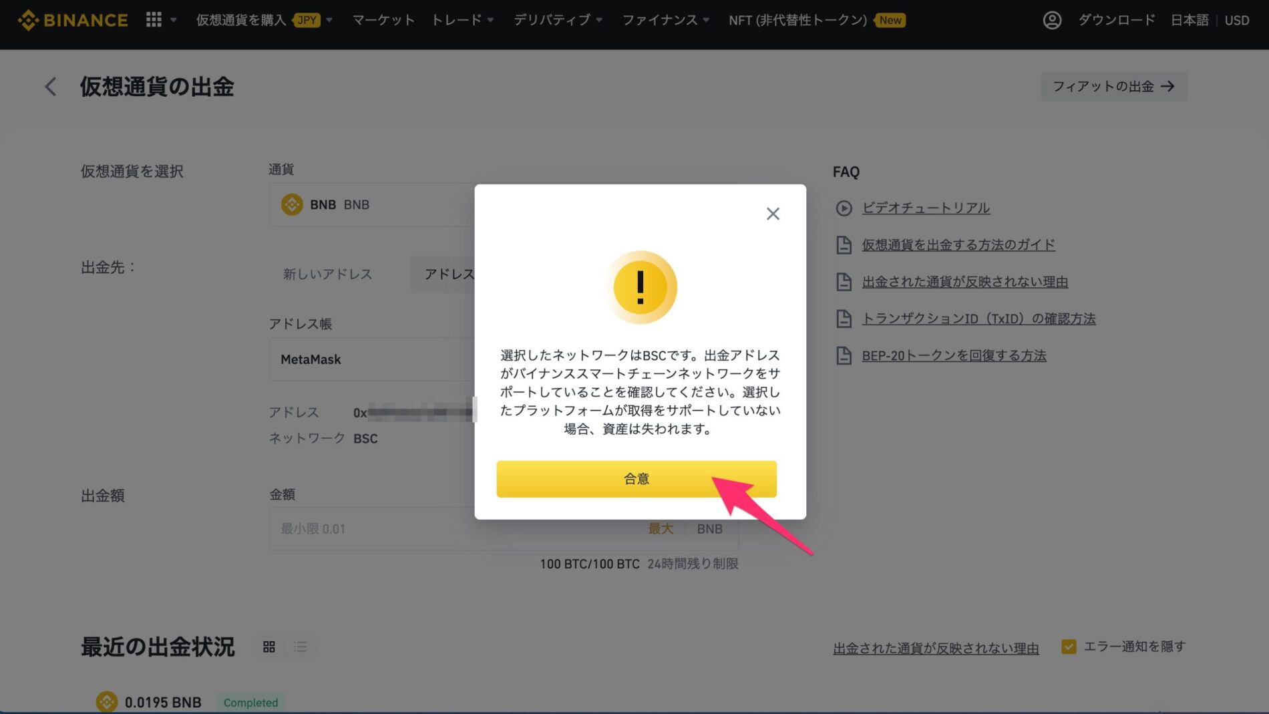Click the BSC network value
Image resolution: width=1269 pixels, height=714 pixels.
(365, 439)
